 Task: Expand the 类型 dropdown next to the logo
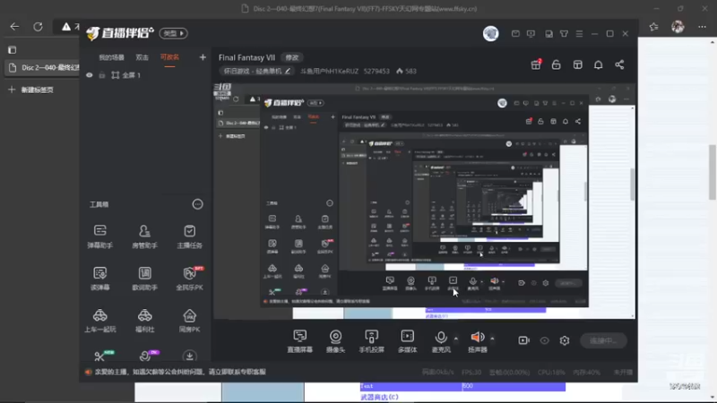(x=173, y=33)
